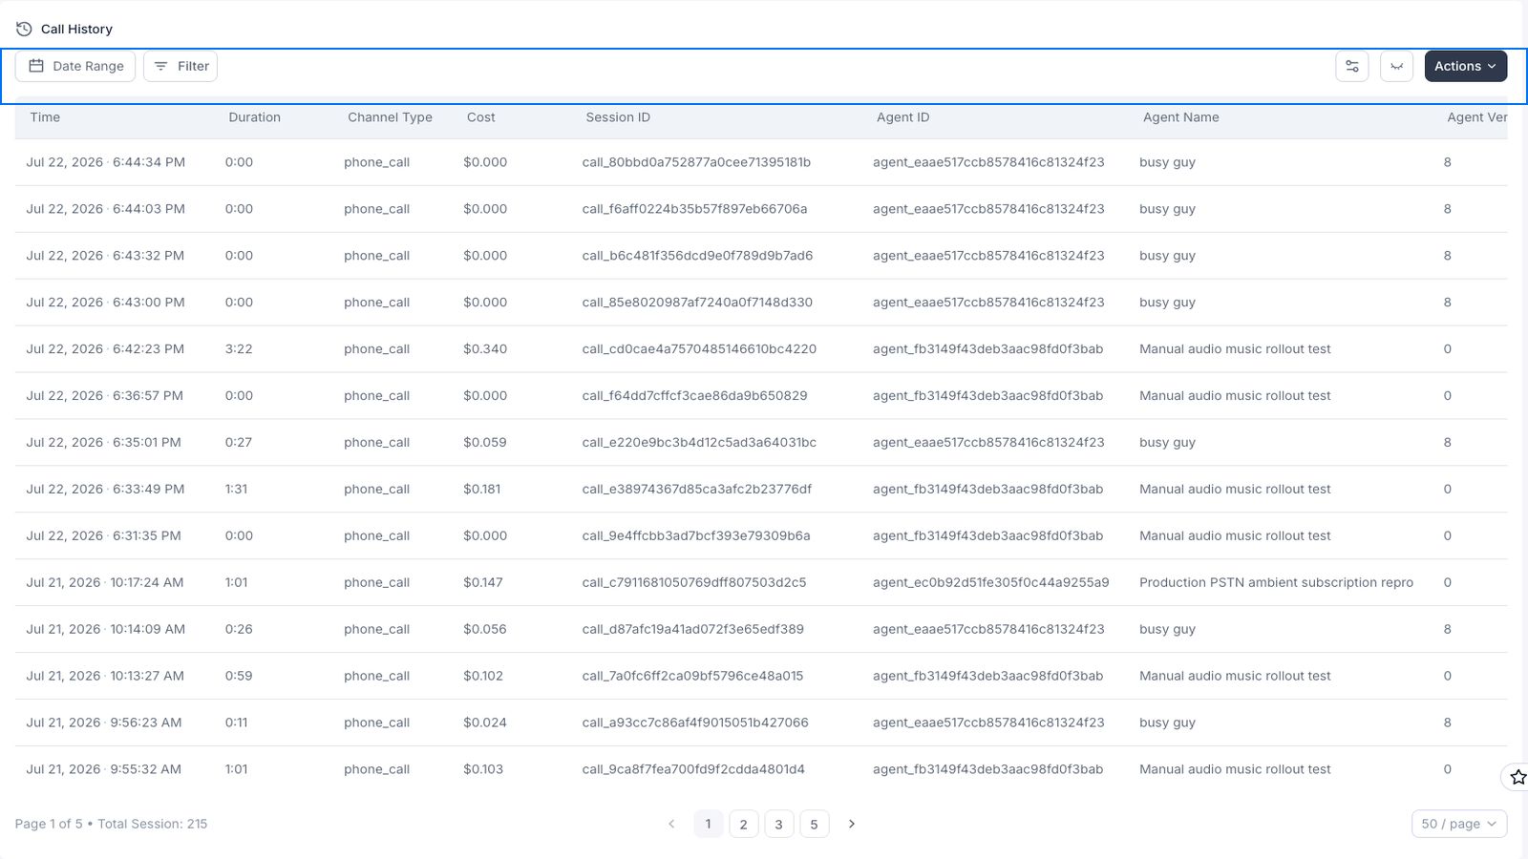The image size is (1528, 859).
Task: Select page 1 in pagination
Action: (708, 824)
